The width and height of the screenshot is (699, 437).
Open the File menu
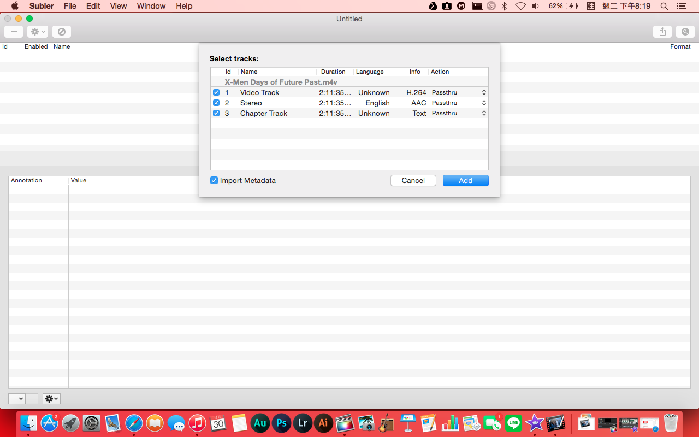(70, 6)
